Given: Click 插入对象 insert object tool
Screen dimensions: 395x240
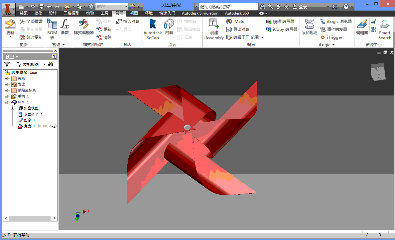Looking at the screenshot, I should pyautogui.click(x=128, y=22).
